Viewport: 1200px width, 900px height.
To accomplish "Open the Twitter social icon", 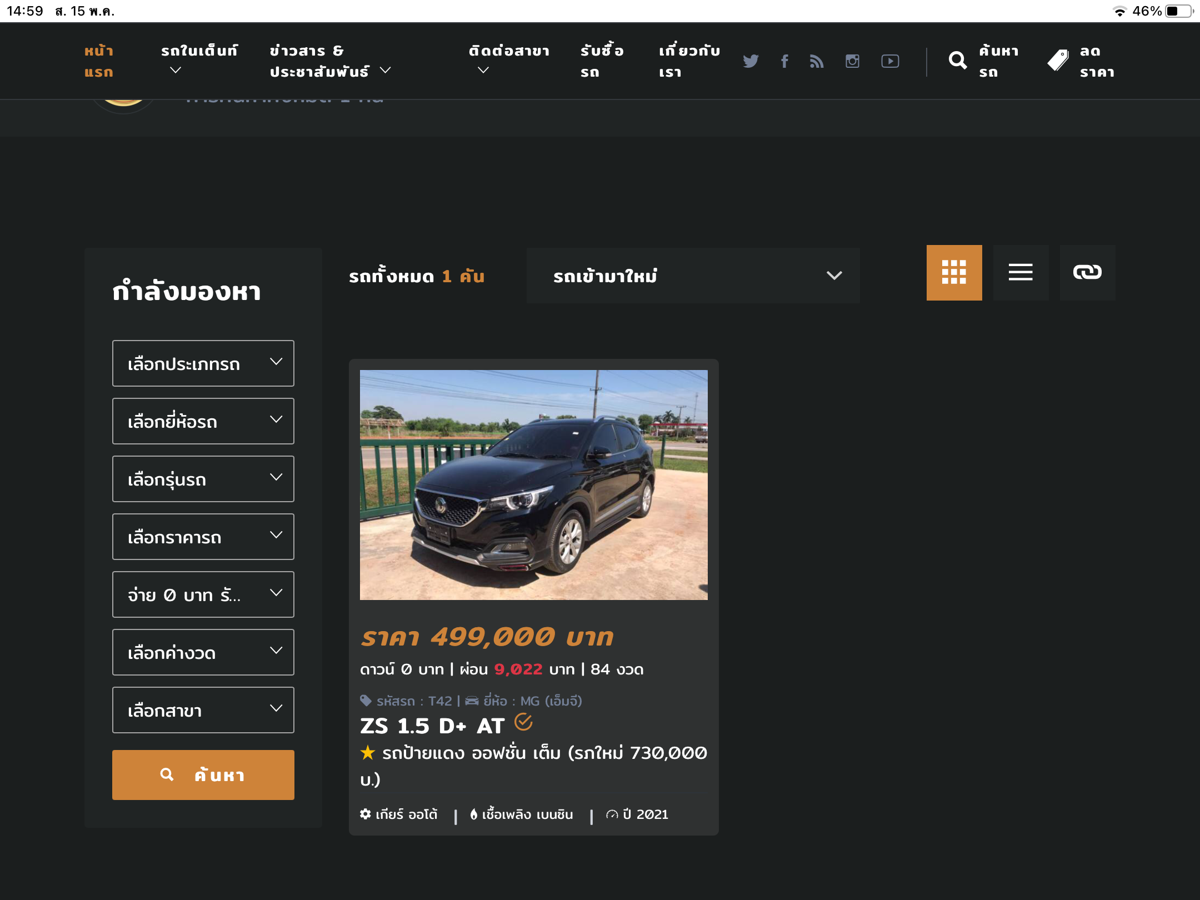I will pos(751,61).
